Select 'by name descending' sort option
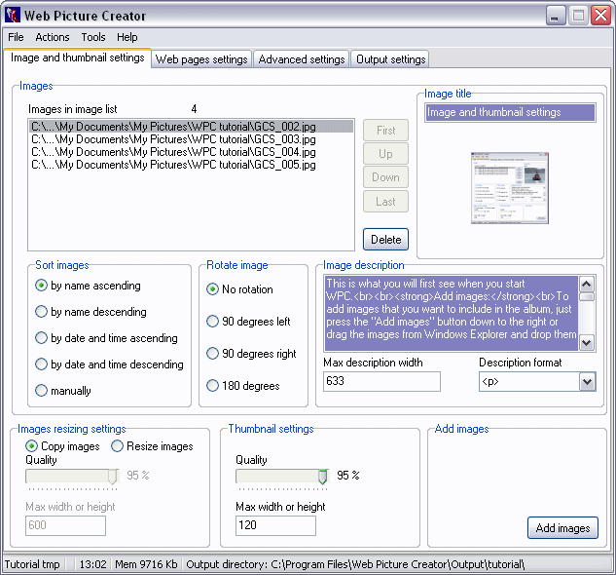The image size is (616, 575). [x=42, y=312]
